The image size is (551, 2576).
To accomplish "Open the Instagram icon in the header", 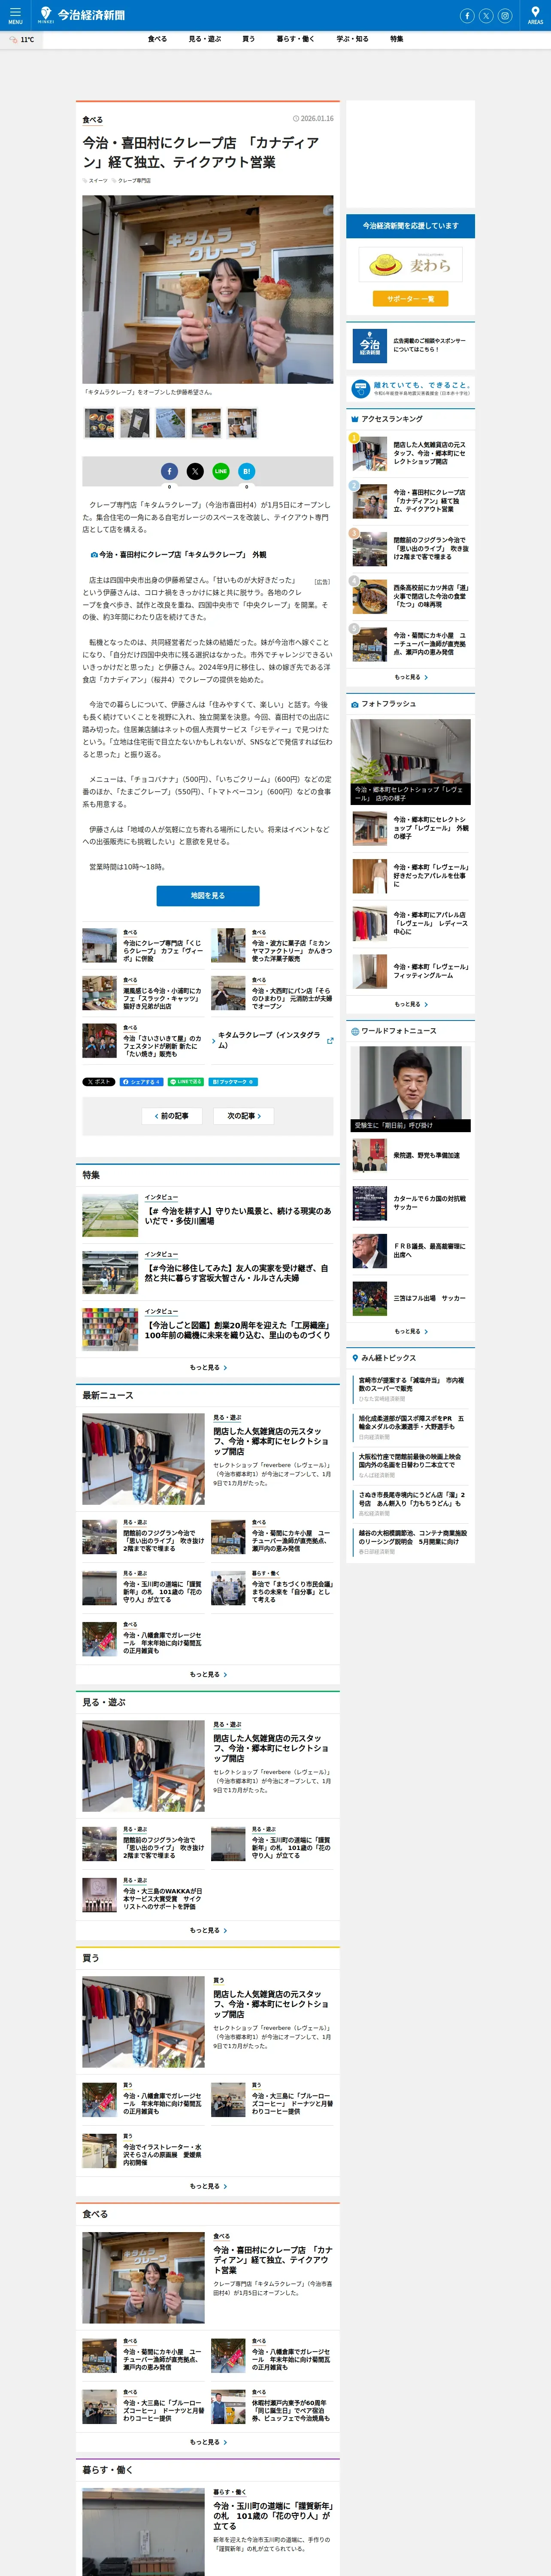I will [505, 15].
